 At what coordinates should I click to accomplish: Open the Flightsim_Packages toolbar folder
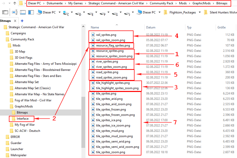click(x=180, y=12)
